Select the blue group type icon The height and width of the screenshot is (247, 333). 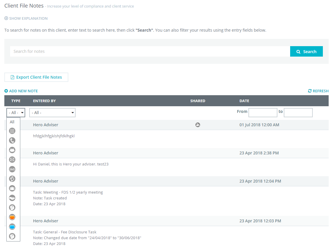(12, 227)
